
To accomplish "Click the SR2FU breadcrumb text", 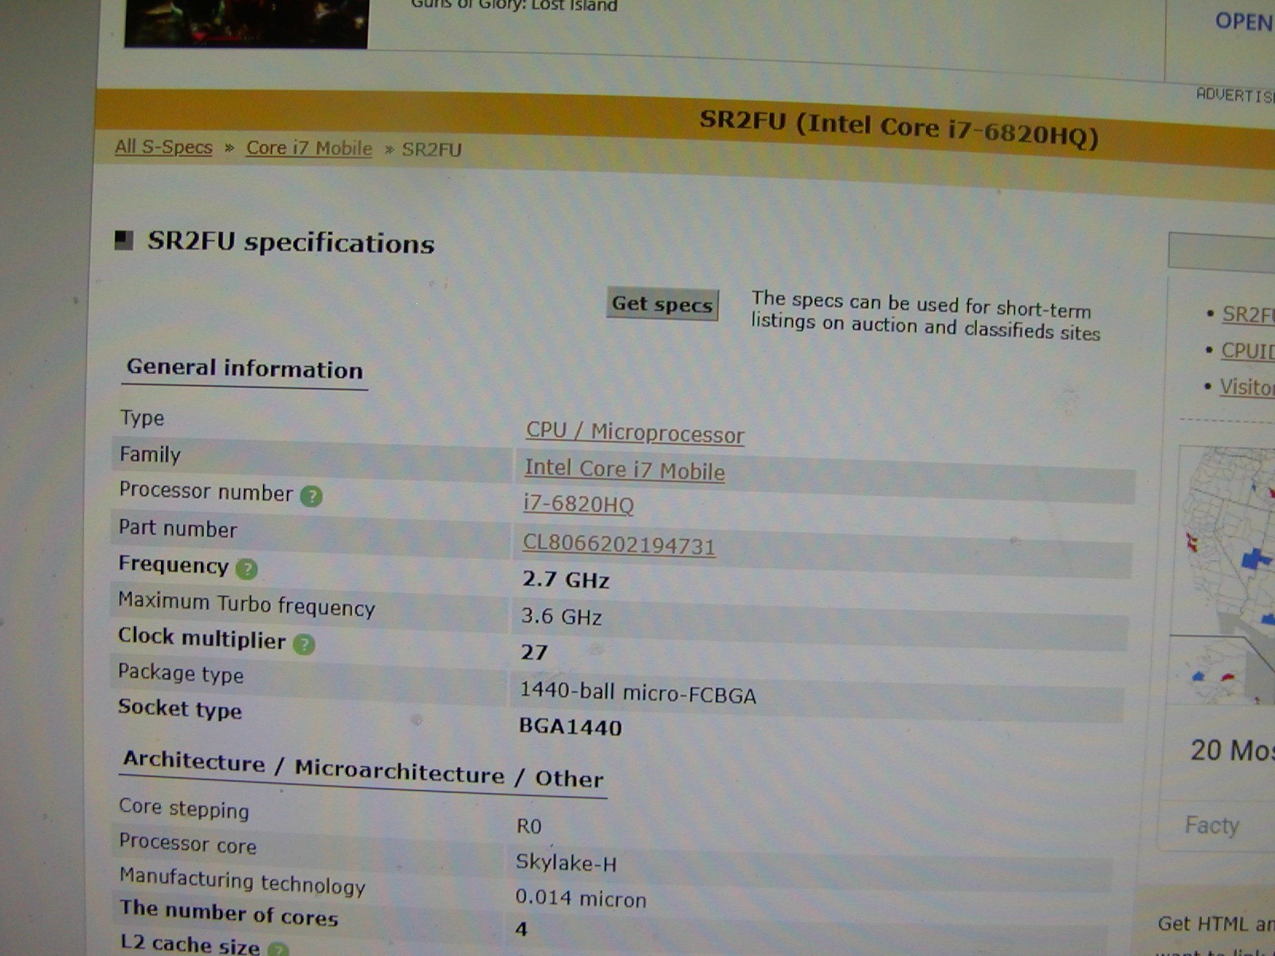I will click(432, 150).
